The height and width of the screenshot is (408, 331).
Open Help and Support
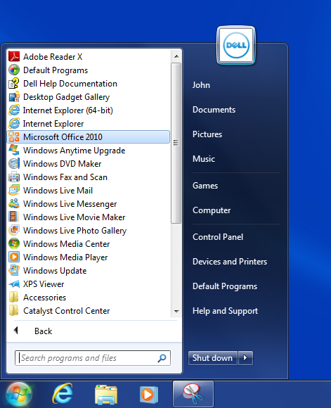point(225,311)
